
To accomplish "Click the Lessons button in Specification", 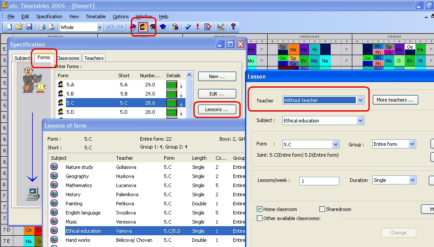I will (x=217, y=109).
